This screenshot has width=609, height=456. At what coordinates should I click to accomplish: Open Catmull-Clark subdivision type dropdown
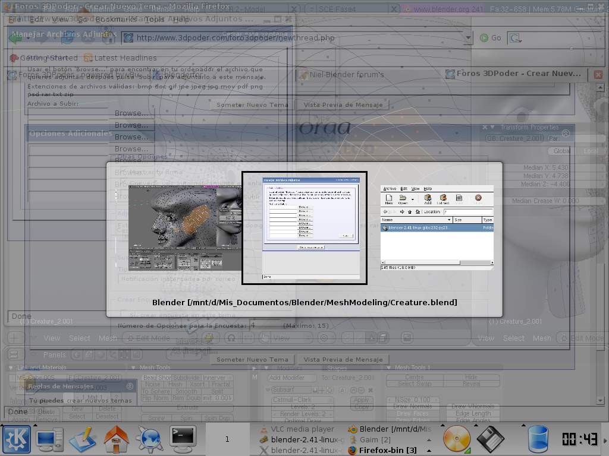[302, 400]
